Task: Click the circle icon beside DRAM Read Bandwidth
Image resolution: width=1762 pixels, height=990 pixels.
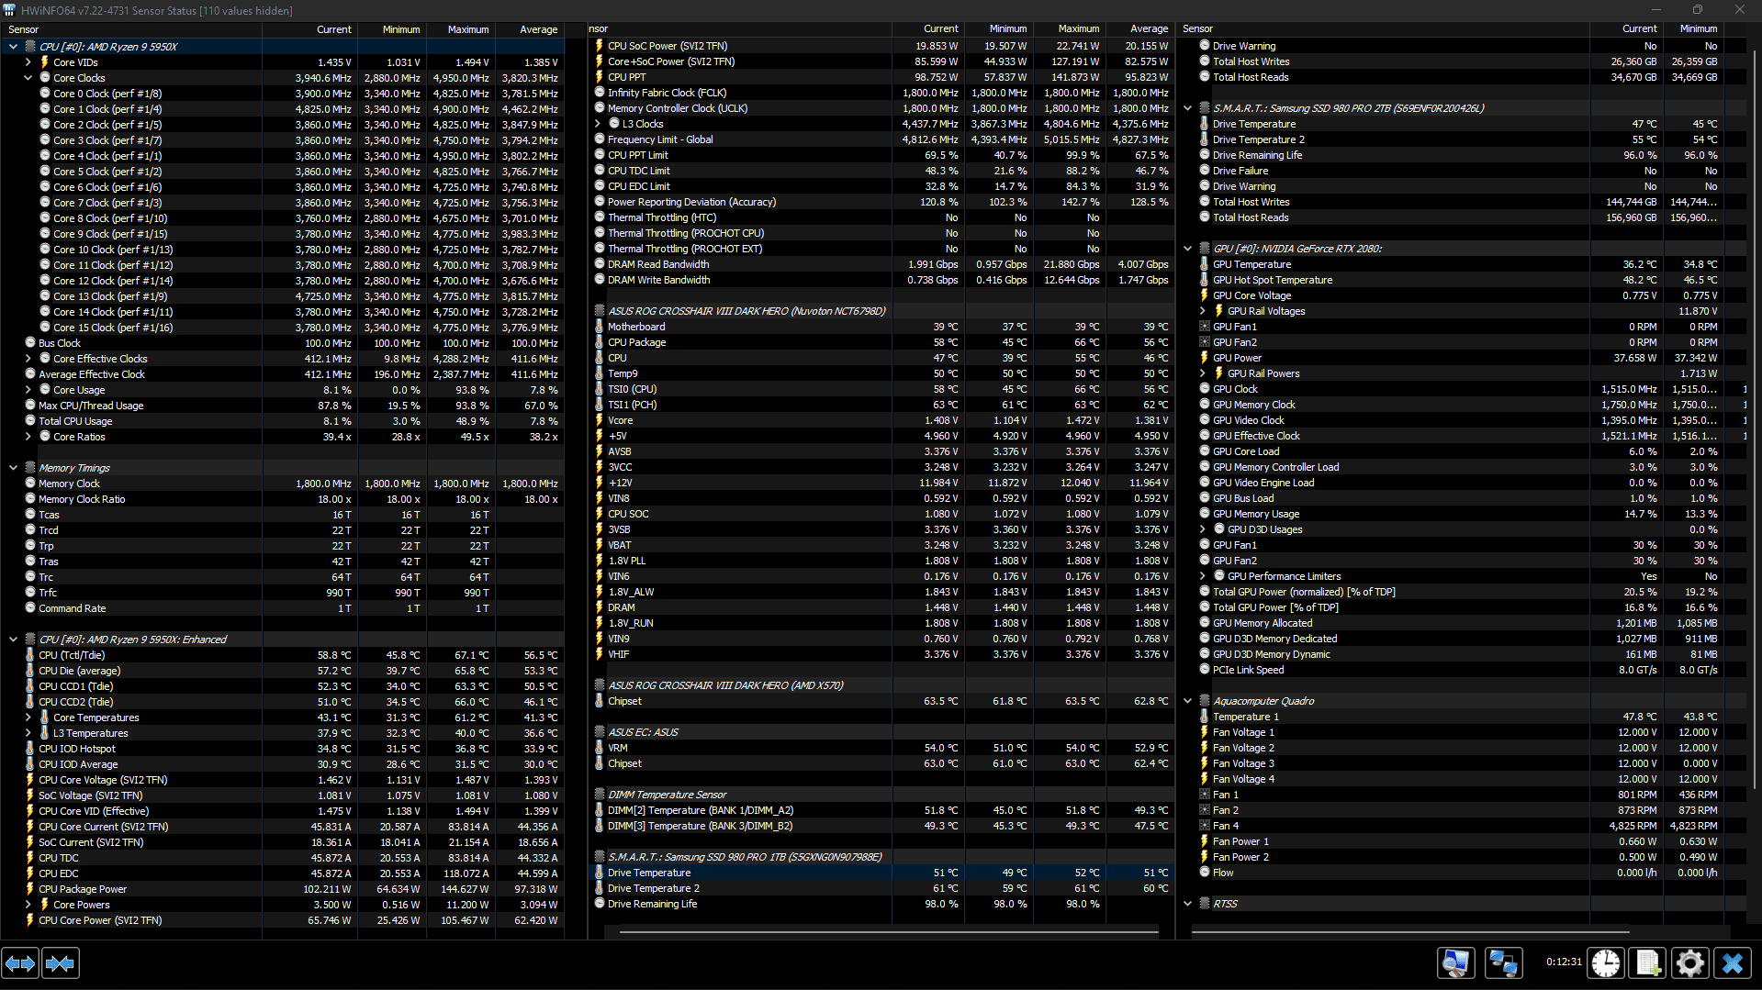Action: click(600, 264)
